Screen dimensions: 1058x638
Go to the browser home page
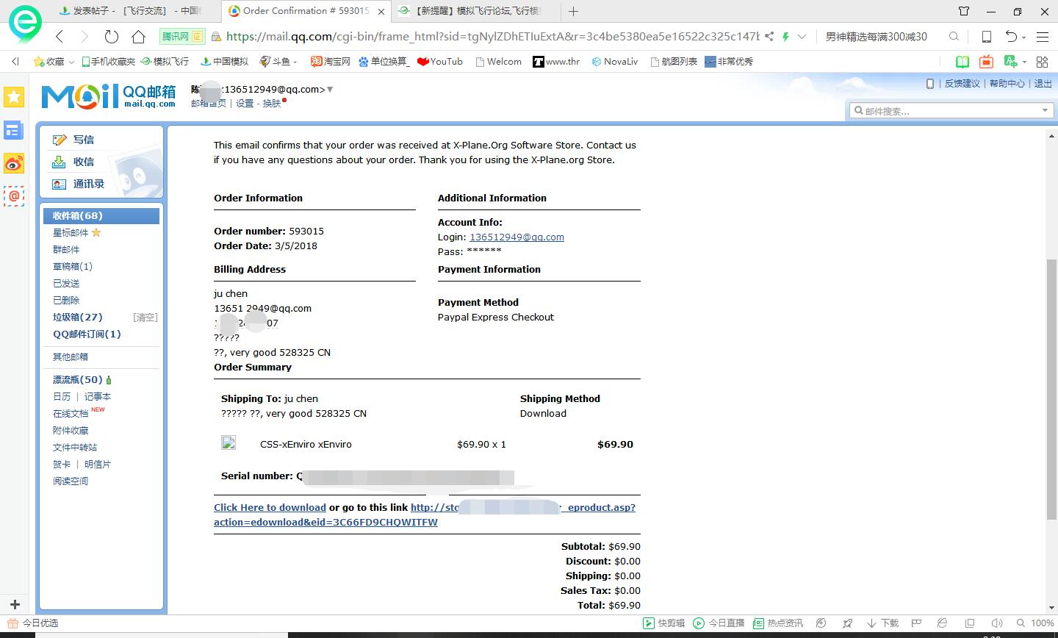click(138, 36)
